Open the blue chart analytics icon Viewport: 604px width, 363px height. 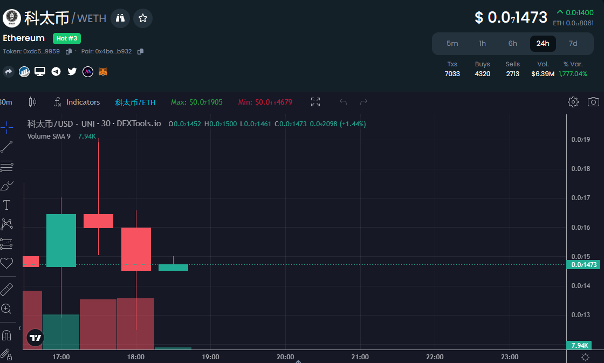click(x=24, y=72)
